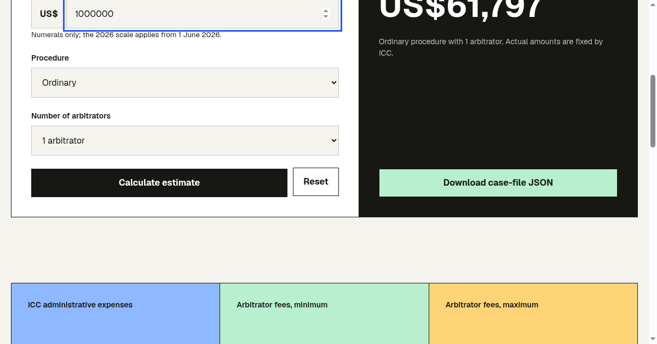Viewport: 657px width, 344px height.
Task: Increment the amount using the up spinner arrow
Action: click(x=326, y=10)
